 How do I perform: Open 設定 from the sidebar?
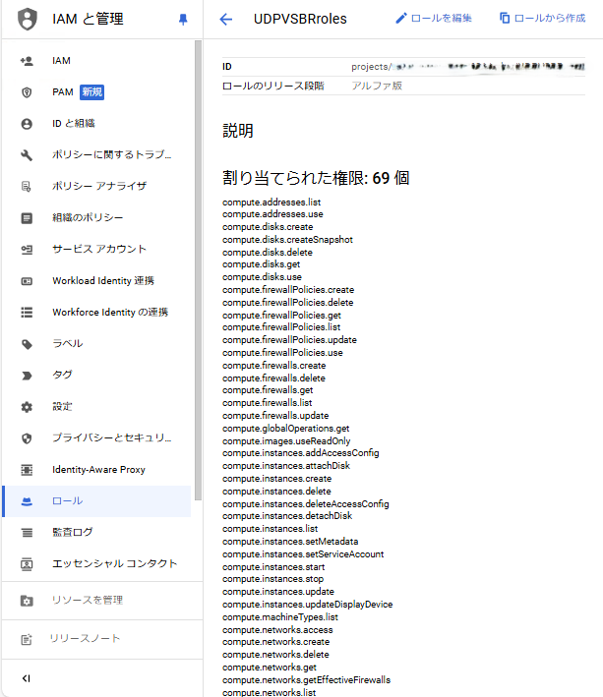coord(62,406)
